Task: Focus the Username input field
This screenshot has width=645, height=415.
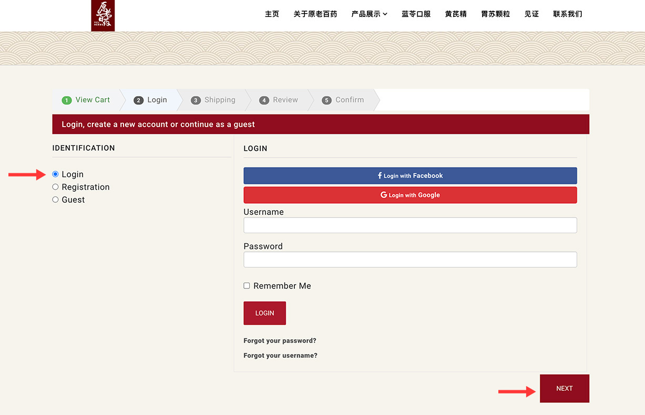Action: (410, 225)
